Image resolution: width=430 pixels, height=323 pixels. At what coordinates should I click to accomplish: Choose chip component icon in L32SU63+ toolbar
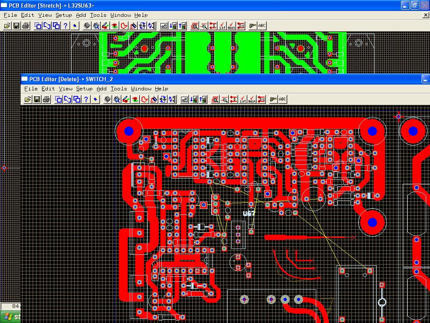pyautogui.click(x=87, y=26)
